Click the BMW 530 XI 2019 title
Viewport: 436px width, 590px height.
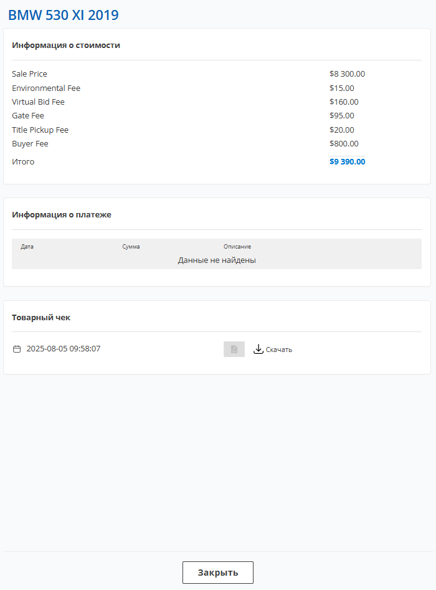point(64,15)
